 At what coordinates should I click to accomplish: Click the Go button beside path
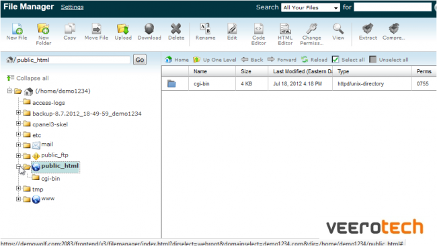(x=140, y=60)
